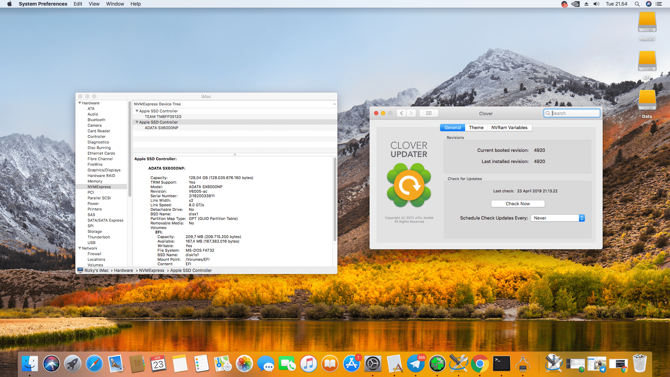This screenshot has width=670, height=377.
Task: Launch Terminal from the dock
Action: [501, 364]
